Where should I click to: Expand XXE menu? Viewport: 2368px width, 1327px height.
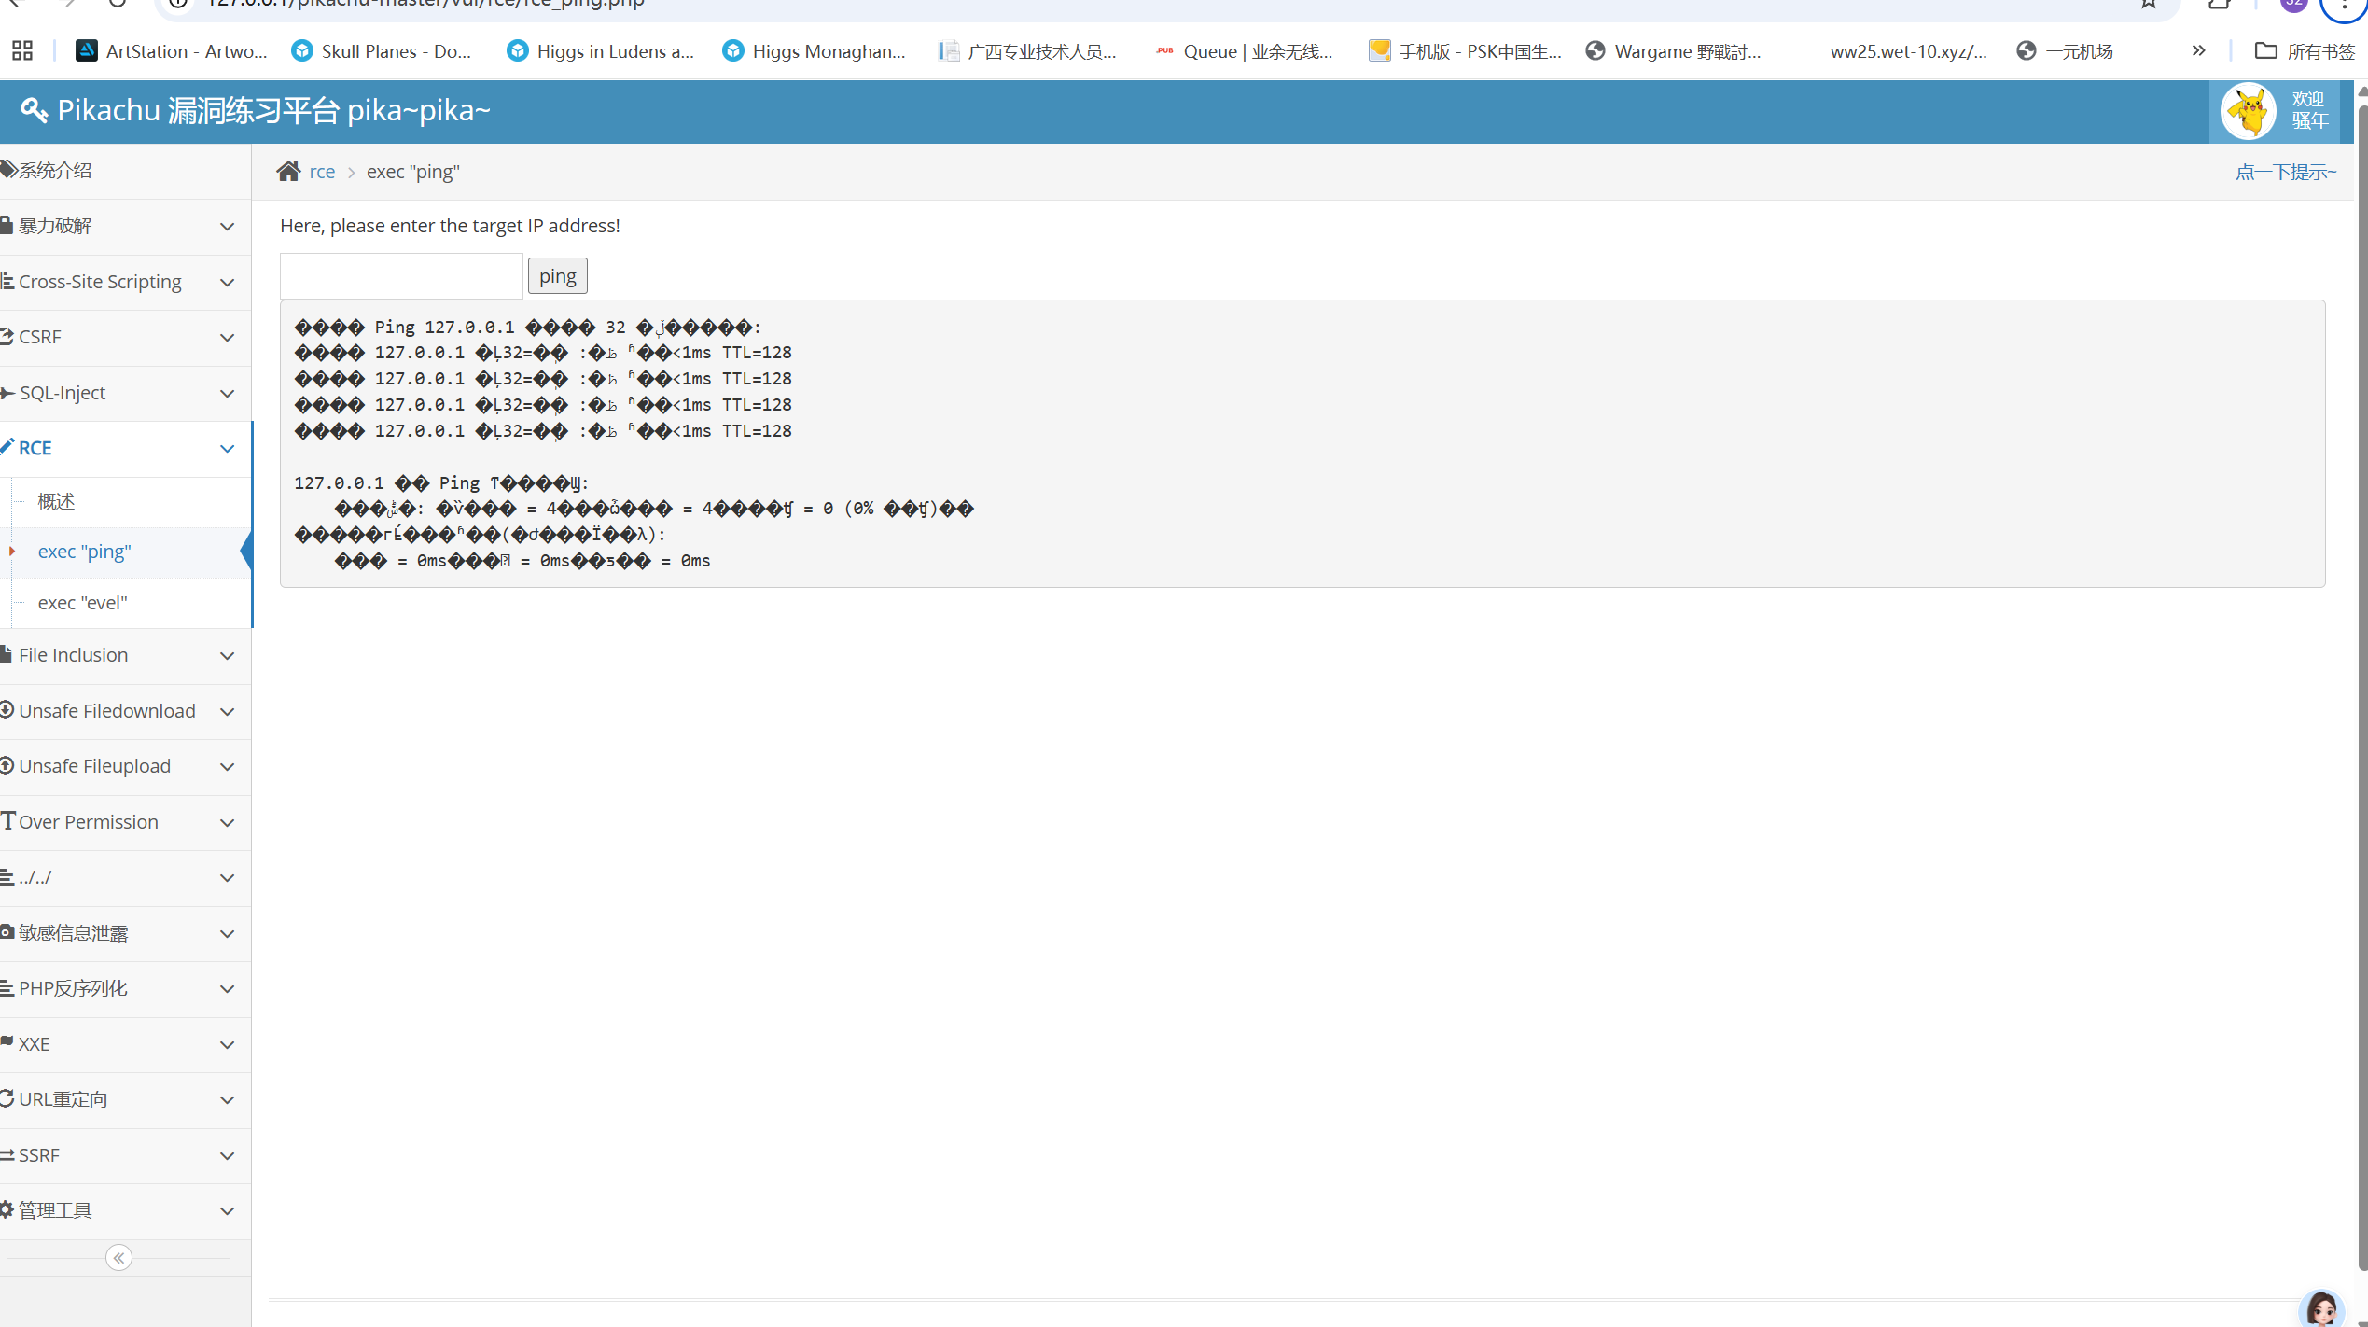point(125,1044)
